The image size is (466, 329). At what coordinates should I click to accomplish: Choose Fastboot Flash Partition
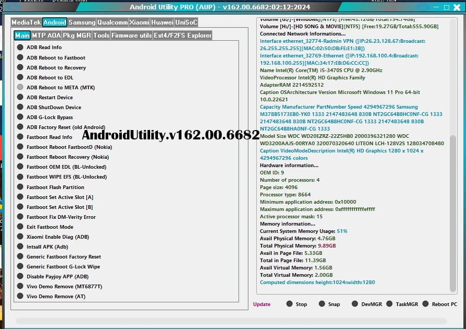point(51,187)
